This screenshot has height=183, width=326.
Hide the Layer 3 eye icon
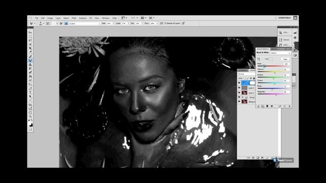pos(239,88)
